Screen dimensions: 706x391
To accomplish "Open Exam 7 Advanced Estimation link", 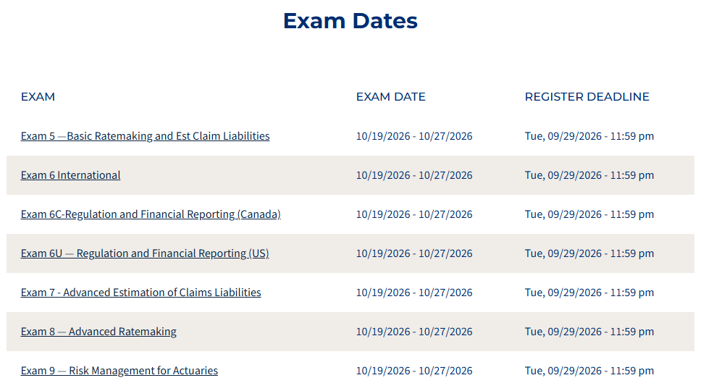I will tap(141, 293).
